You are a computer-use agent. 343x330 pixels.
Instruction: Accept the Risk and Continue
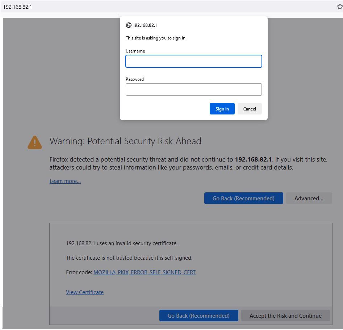click(285, 316)
